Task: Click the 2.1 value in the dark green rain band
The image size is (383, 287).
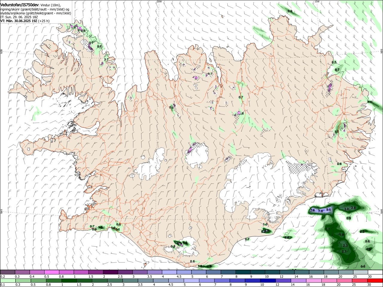Action: click(x=344, y=252)
